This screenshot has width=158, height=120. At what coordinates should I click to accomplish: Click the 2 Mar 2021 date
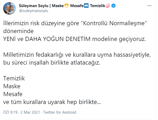pyautogui.click(x=30, y=112)
